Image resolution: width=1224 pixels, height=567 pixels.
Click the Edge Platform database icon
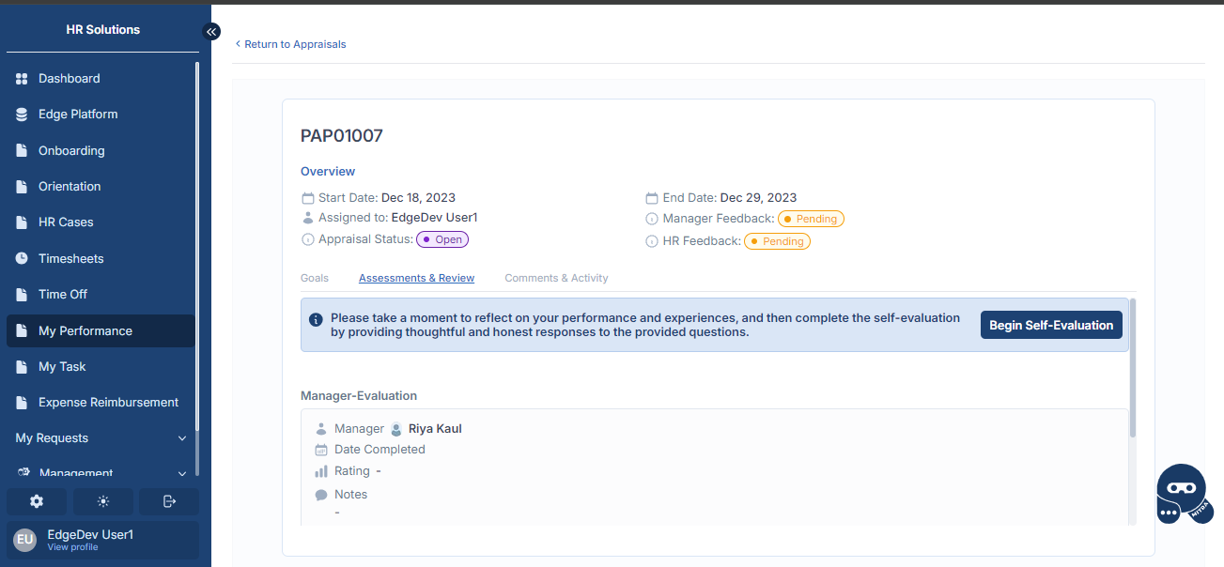pos(22,115)
